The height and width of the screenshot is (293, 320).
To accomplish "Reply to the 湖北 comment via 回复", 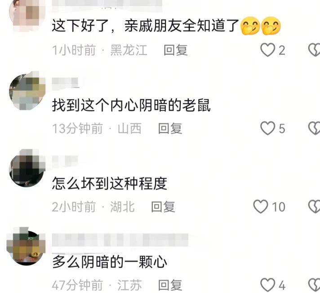I will click(x=163, y=207).
